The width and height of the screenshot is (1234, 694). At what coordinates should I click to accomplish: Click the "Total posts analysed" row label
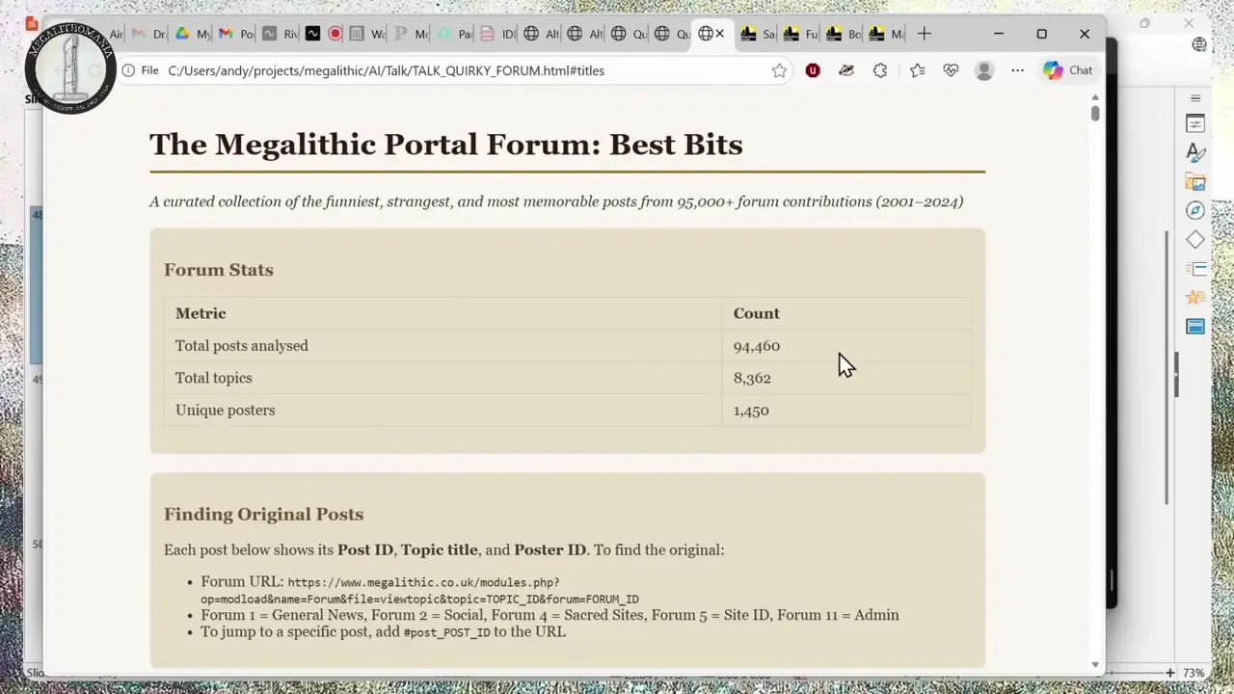click(242, 345)
